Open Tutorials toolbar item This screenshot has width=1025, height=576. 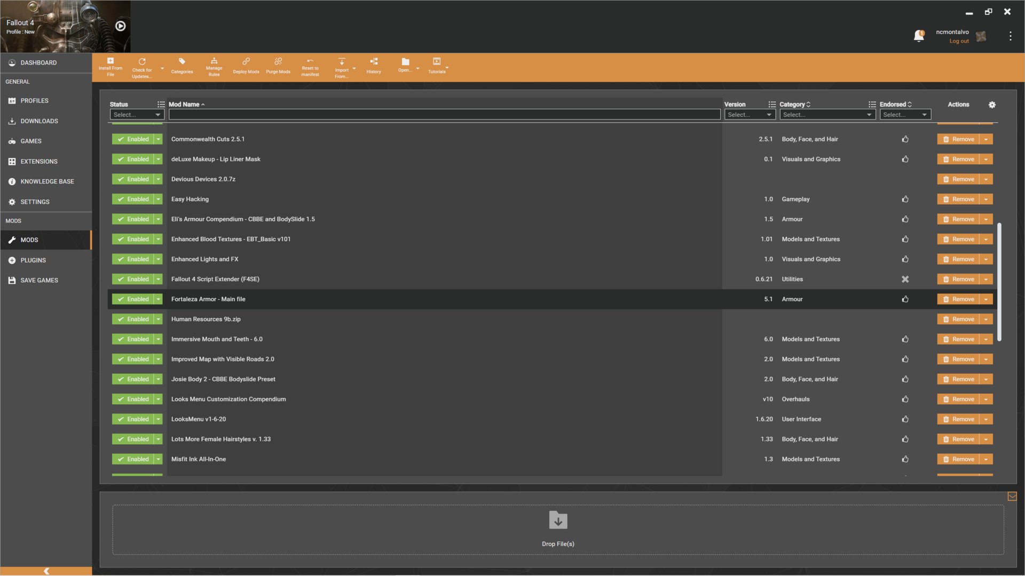click(437, 66)
